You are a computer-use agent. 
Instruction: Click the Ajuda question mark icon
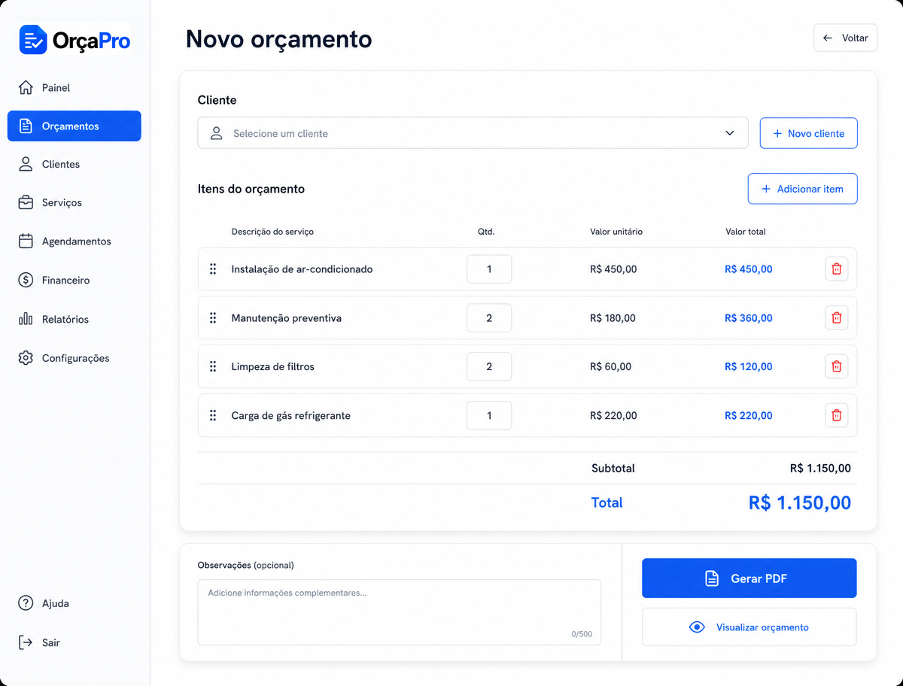26,603
